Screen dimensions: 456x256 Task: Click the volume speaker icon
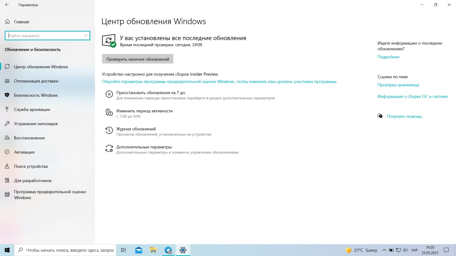coord(405,250)
